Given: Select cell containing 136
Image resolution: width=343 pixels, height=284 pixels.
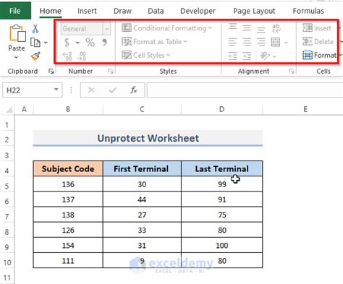Looking at the screenshot, I should point(68,184).
